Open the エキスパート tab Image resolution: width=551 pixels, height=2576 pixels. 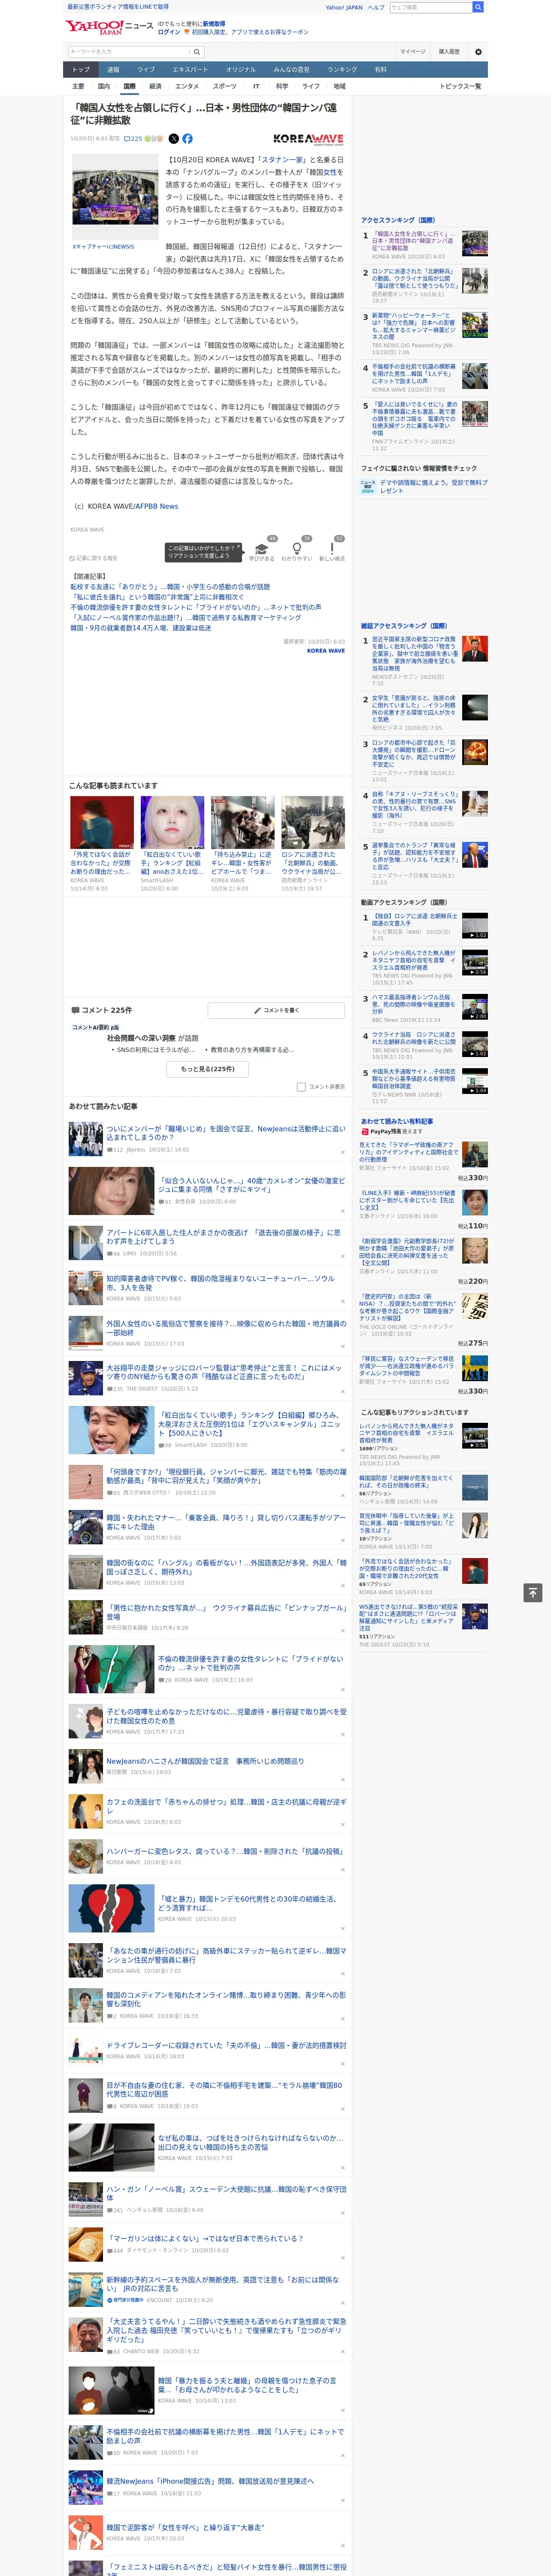pyautogui.click(x=190, y=70)
